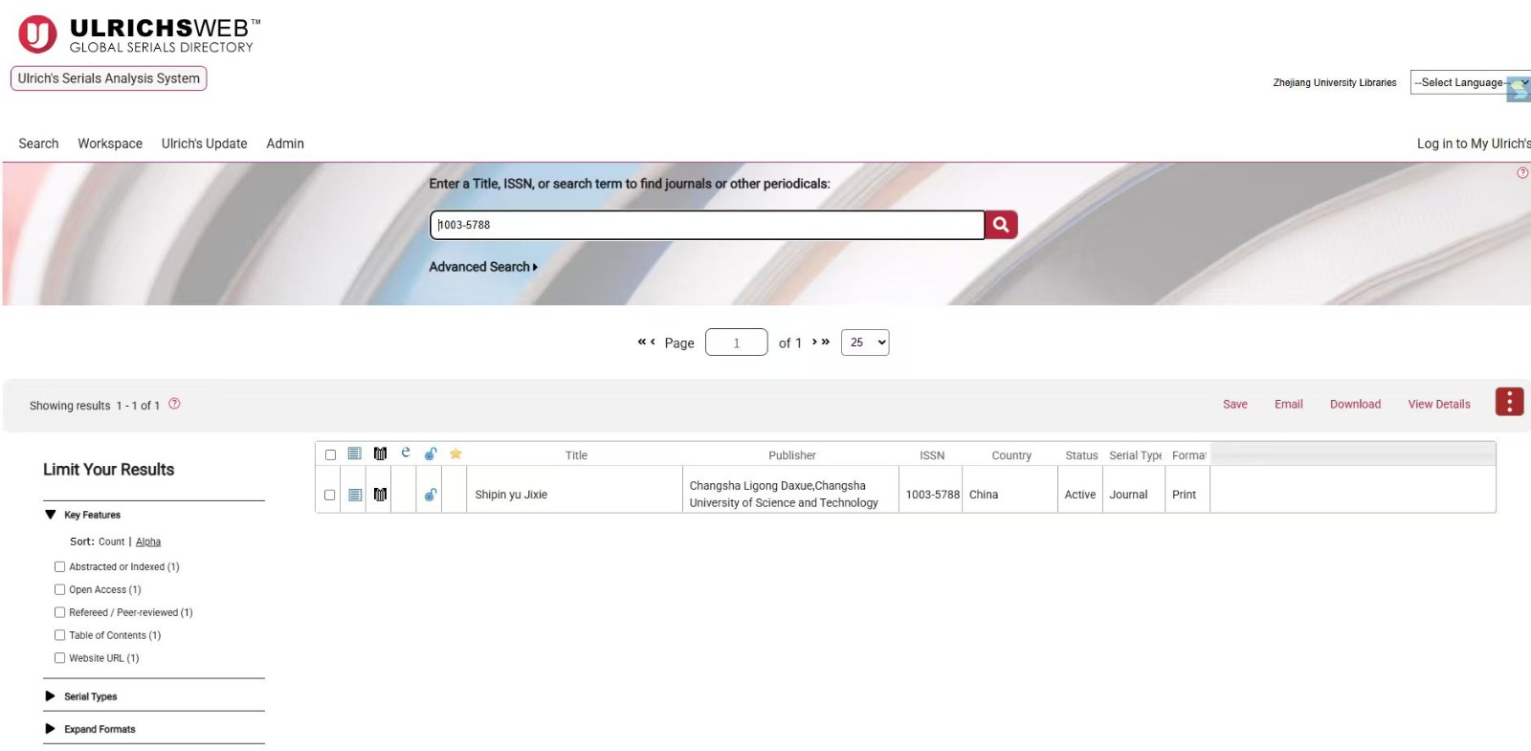Check the Refereed / Peer-reviewed filter
This screenshot has height=751, width=1531.
pos(59,612)
